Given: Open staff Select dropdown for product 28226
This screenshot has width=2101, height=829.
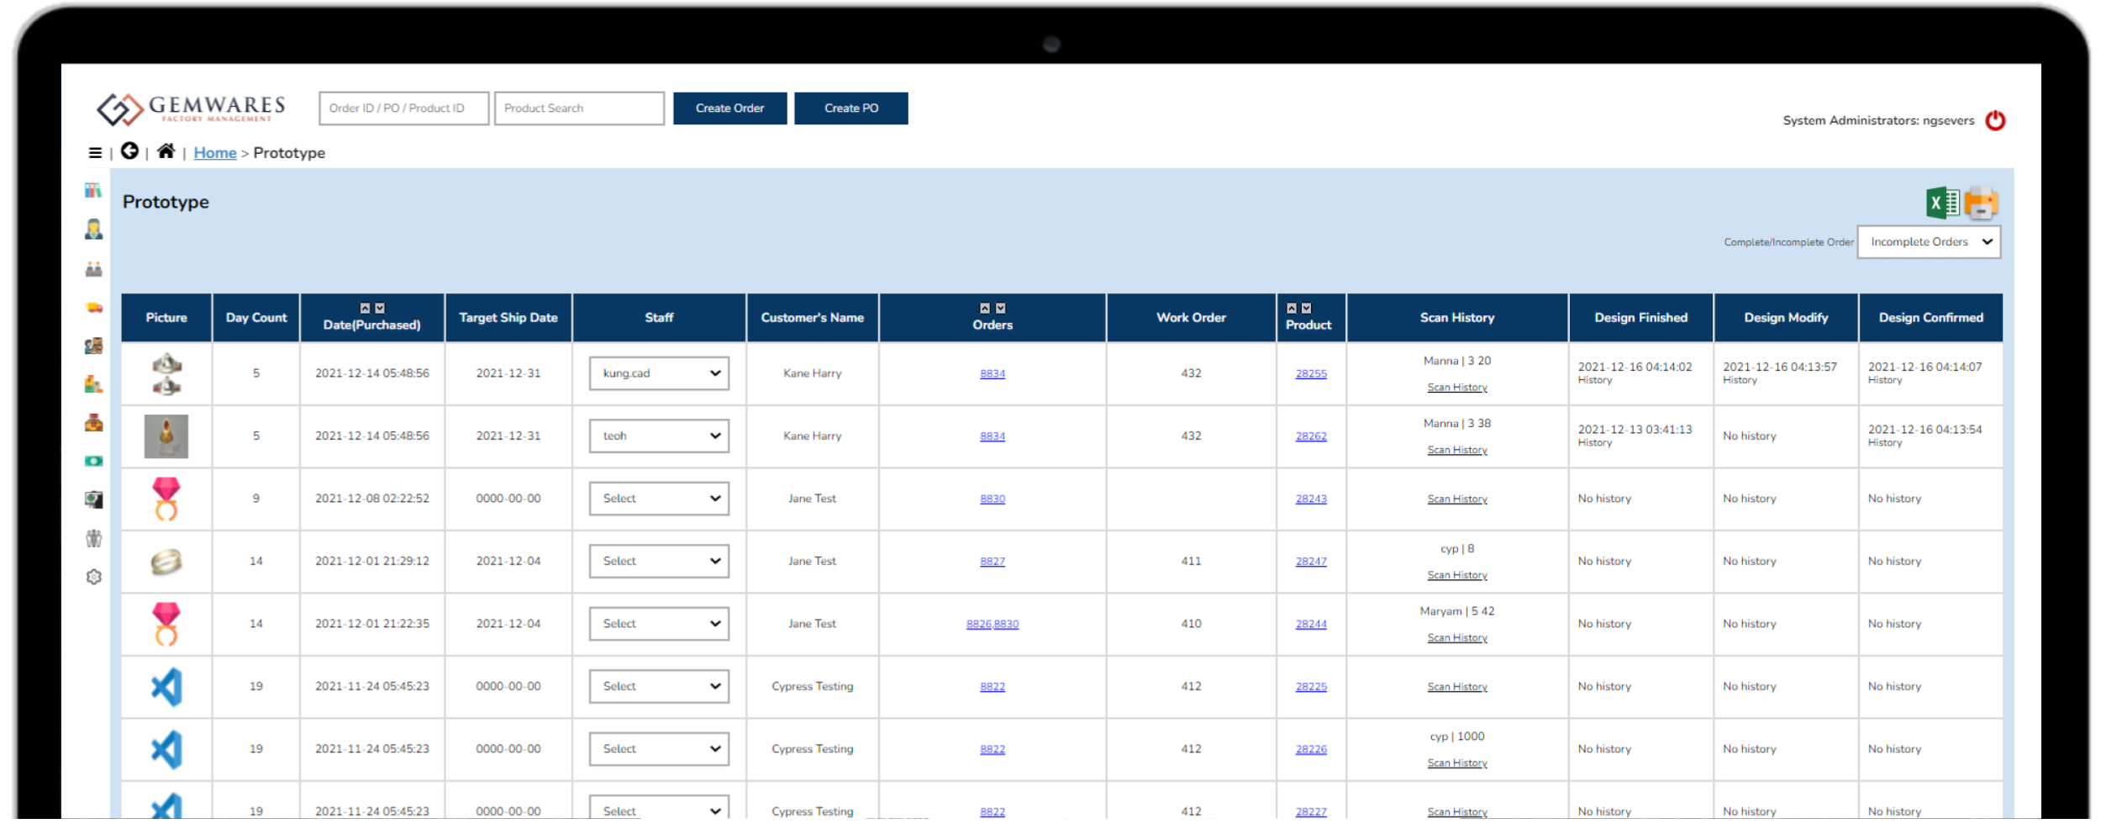Looking at the screenshot, I should (x=659, y=749).
